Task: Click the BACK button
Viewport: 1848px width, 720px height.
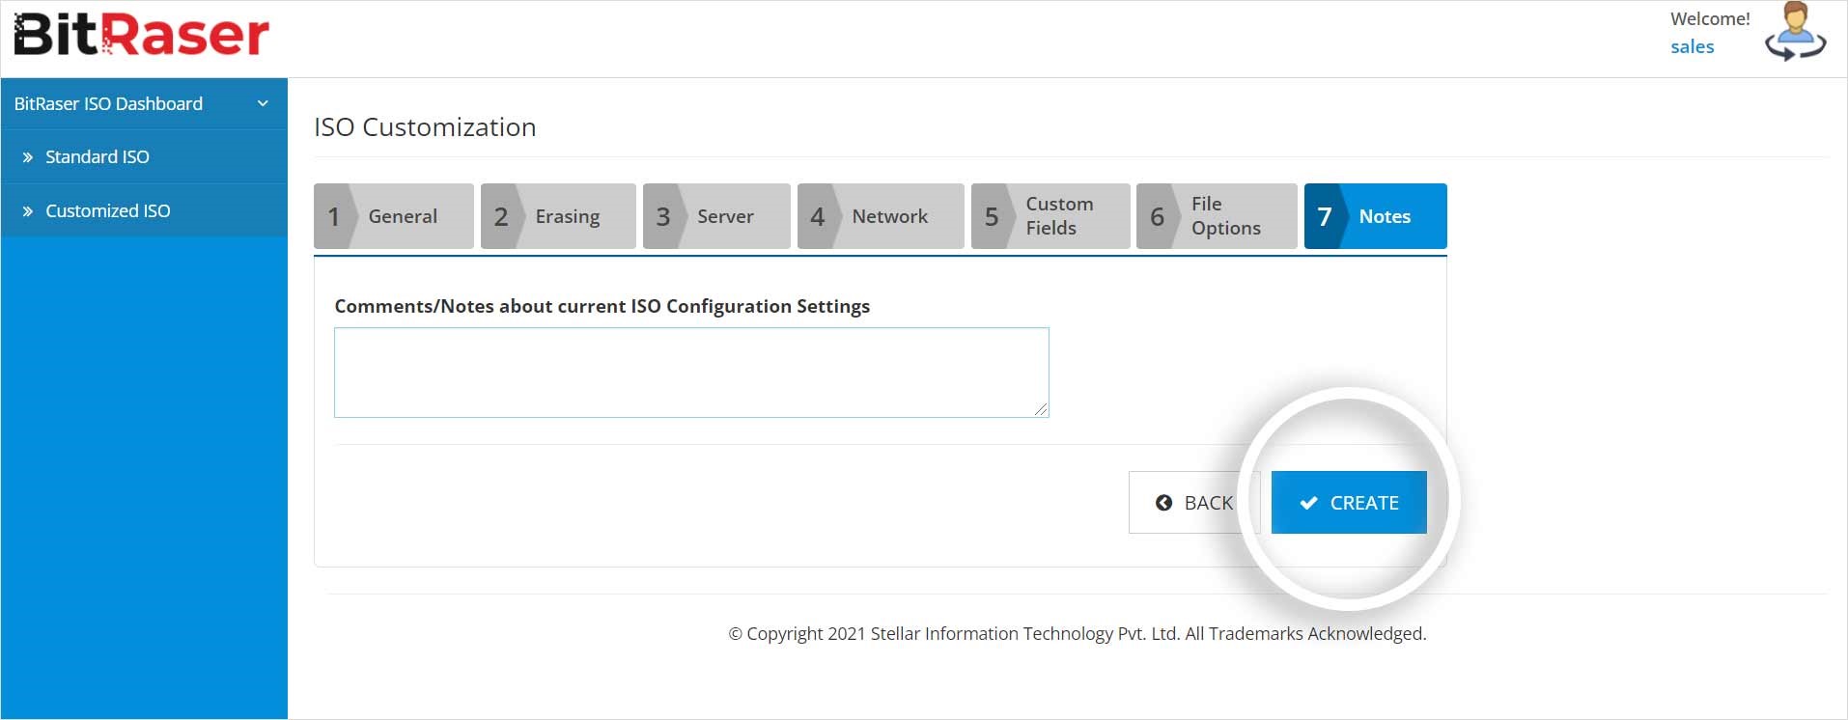Action: point(1194,502)
